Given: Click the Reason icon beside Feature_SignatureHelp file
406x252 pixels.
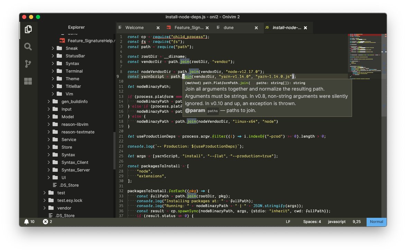Looking at the screenshot, I should tap(62, 41).
